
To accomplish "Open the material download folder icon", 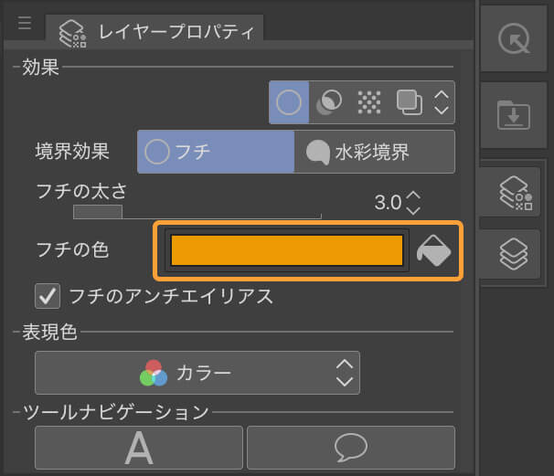I will pyautogui.click(x=514, y=115).
